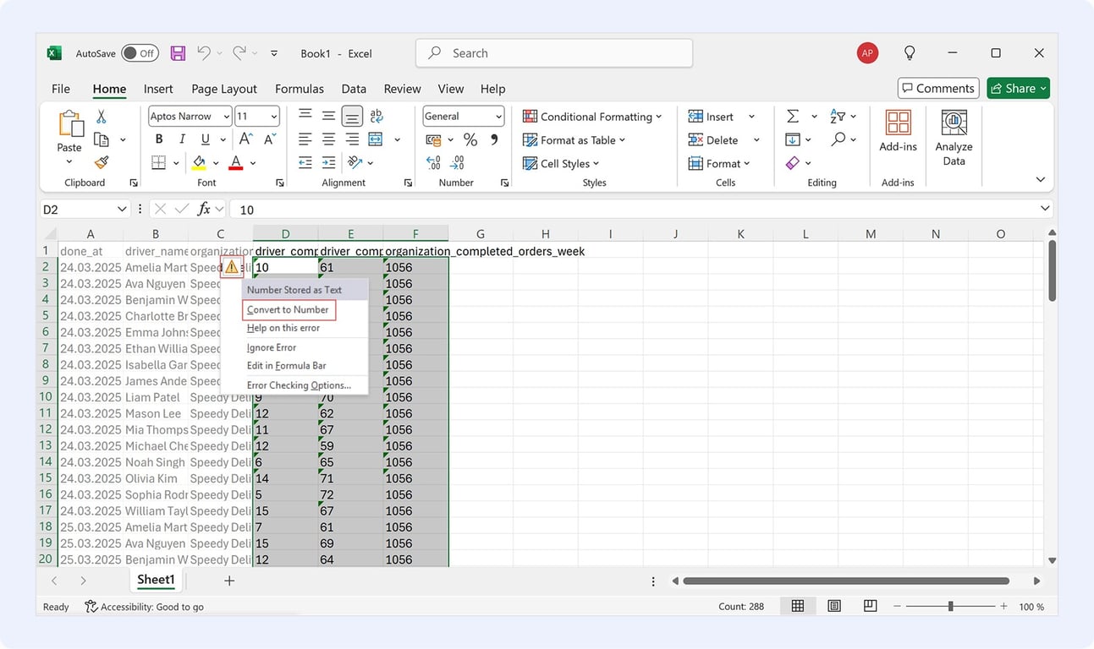Open the Aptos Narrow font dropdown

226,117
